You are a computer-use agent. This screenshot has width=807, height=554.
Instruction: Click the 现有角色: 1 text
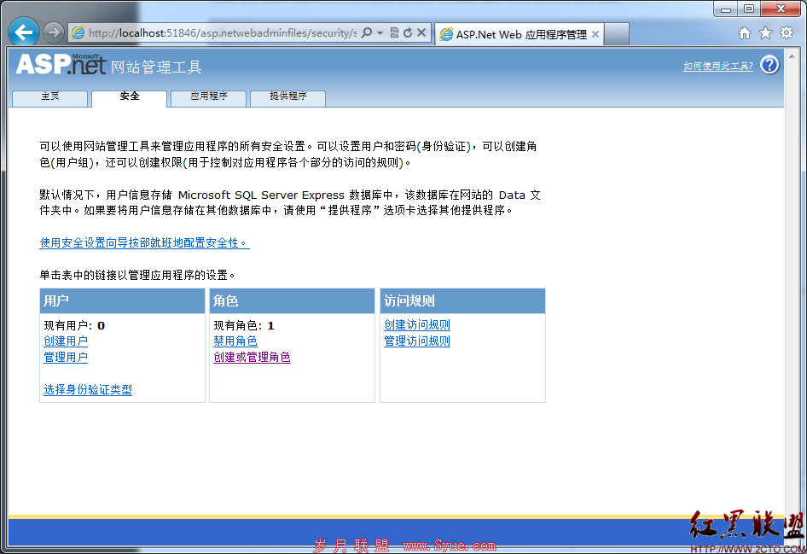tap(244, 325)
